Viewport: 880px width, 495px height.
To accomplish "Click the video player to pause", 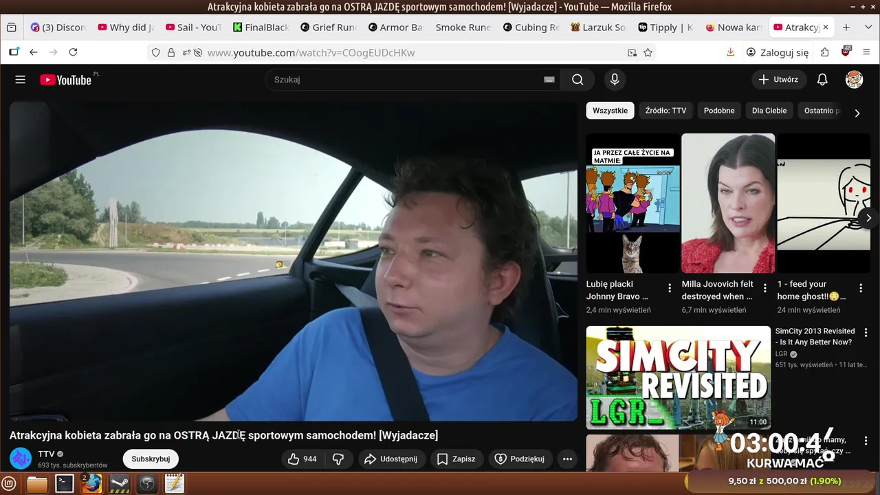I will pos(294,261).
